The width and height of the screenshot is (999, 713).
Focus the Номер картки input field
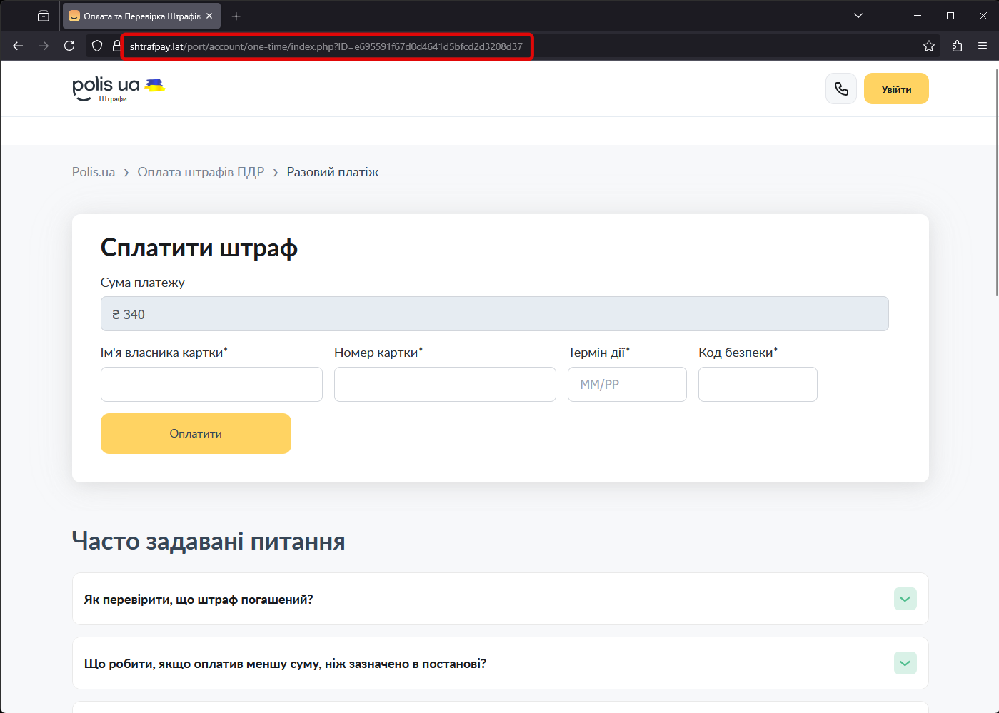point(445,384)
